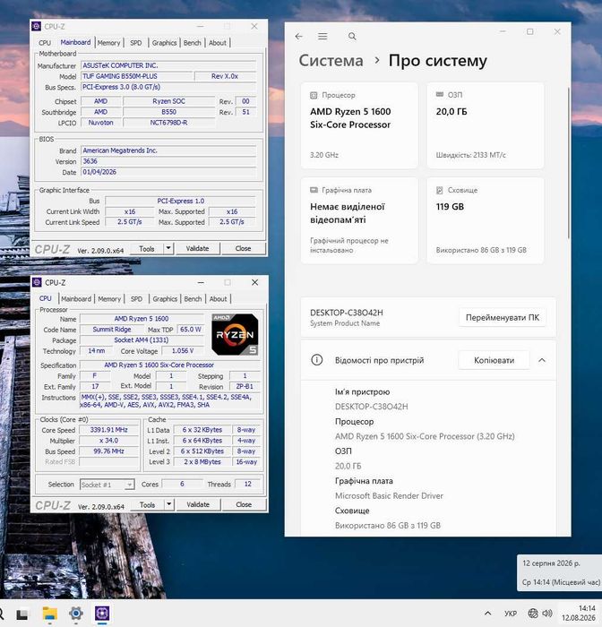Select the 'Summit Ridge' code name field

click(x=112, y=330)
